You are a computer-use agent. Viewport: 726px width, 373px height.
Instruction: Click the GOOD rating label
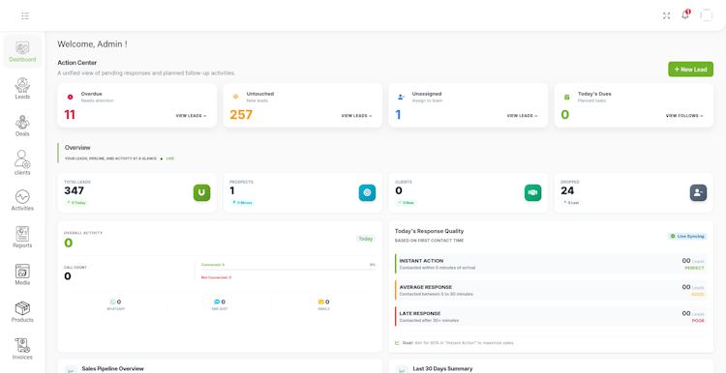tap(698, 294)
